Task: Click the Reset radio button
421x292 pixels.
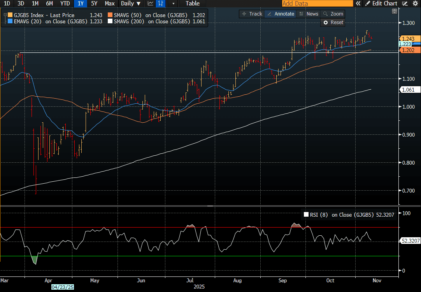Action: (326, 23)
